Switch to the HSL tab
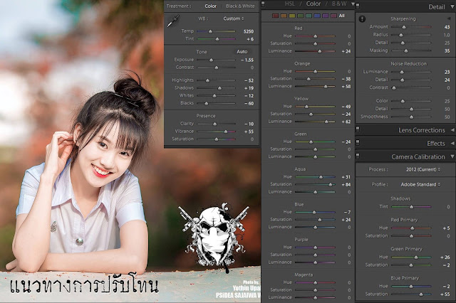The width and height of the screenshot is (456, 303). (289, 4)
